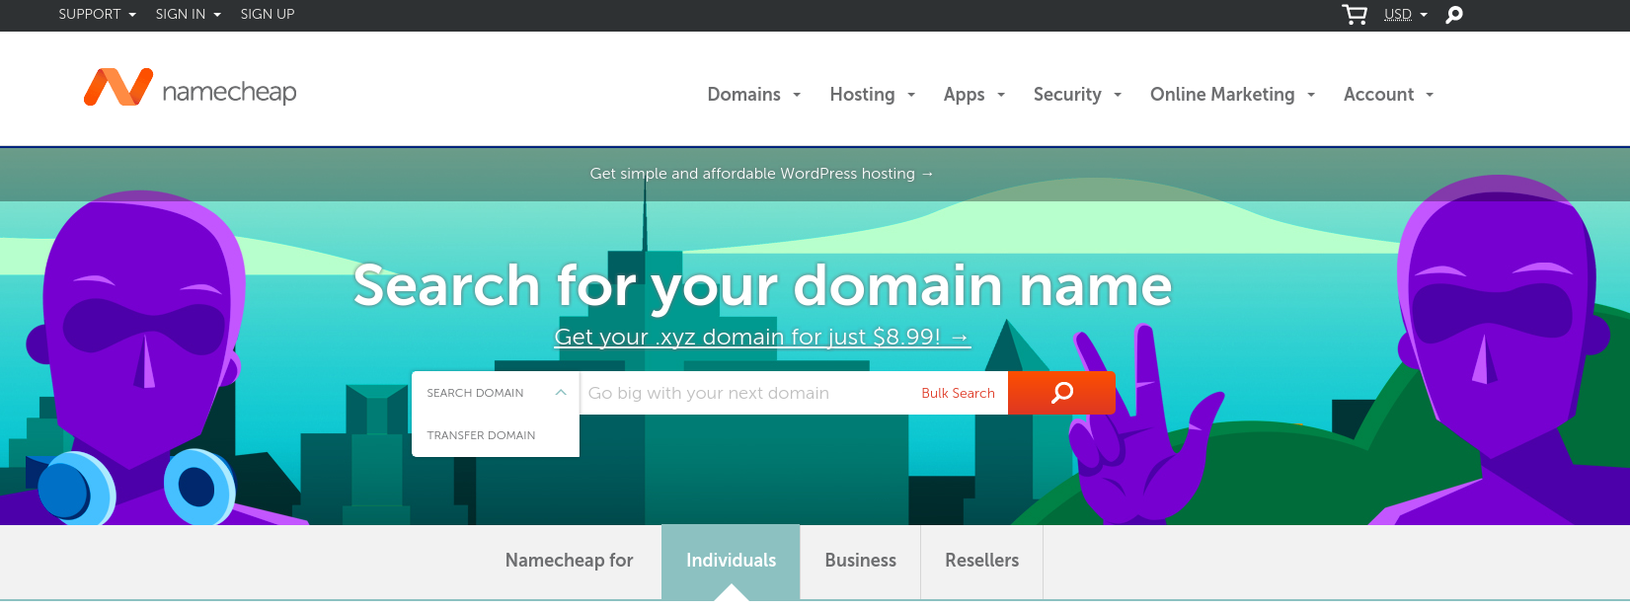This screenshot has width=1630, height=610.
Task: Click the orange domain search button
Action: 1061,393
